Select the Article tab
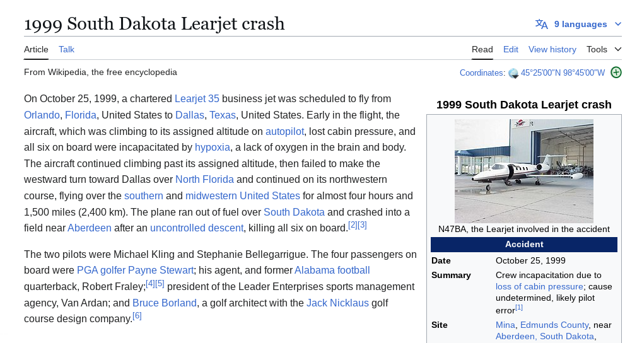The width and height of the screenshot is (625, 343). pos(36,49)
